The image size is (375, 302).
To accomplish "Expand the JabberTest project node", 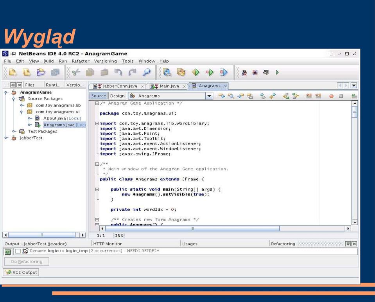I will point(6,138).
